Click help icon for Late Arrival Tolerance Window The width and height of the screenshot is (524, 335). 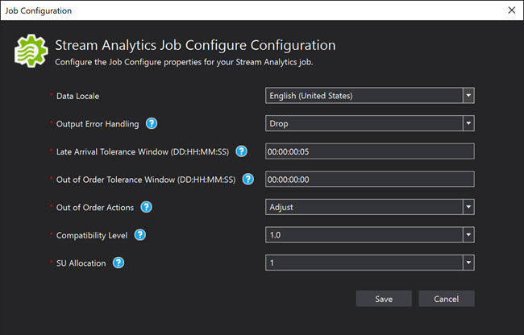click(x=241, y=151)
